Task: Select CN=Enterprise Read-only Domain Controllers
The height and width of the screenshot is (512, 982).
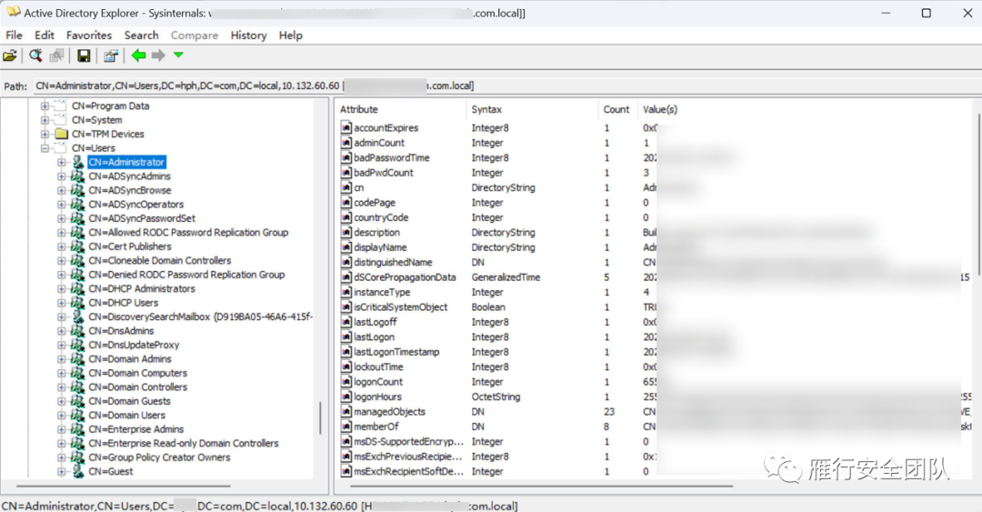Action: pyautogui.click(x=184, y=444)
